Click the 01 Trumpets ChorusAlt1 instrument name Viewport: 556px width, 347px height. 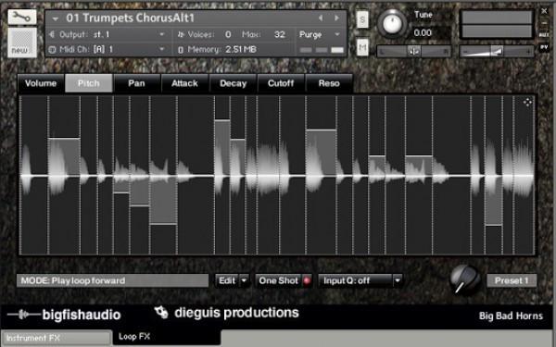point(130,19)
